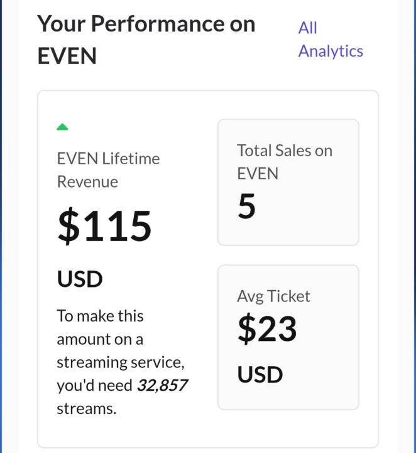416x453 pixels.
Task: Open the Total Sales on EVEN card
Action: point(288,182)
